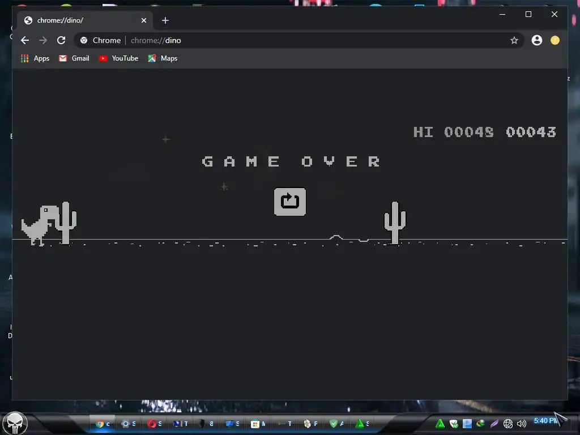Open a new tab with plus button

point(165,20)
